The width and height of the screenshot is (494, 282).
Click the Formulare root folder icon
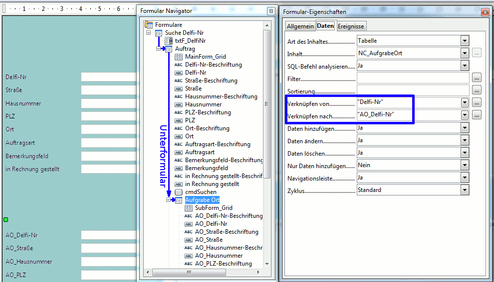coord(149,25)
